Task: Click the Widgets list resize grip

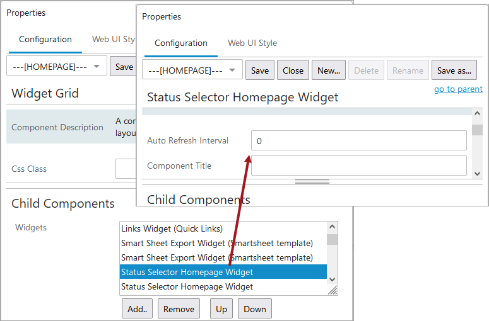Action: click(x=332, y=290)
